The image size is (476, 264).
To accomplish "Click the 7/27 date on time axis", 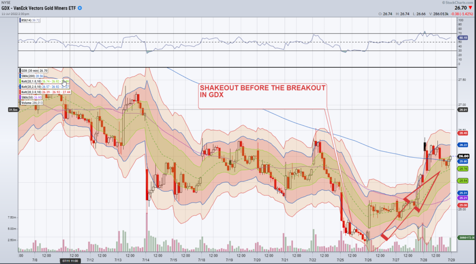I will (396, 260).
